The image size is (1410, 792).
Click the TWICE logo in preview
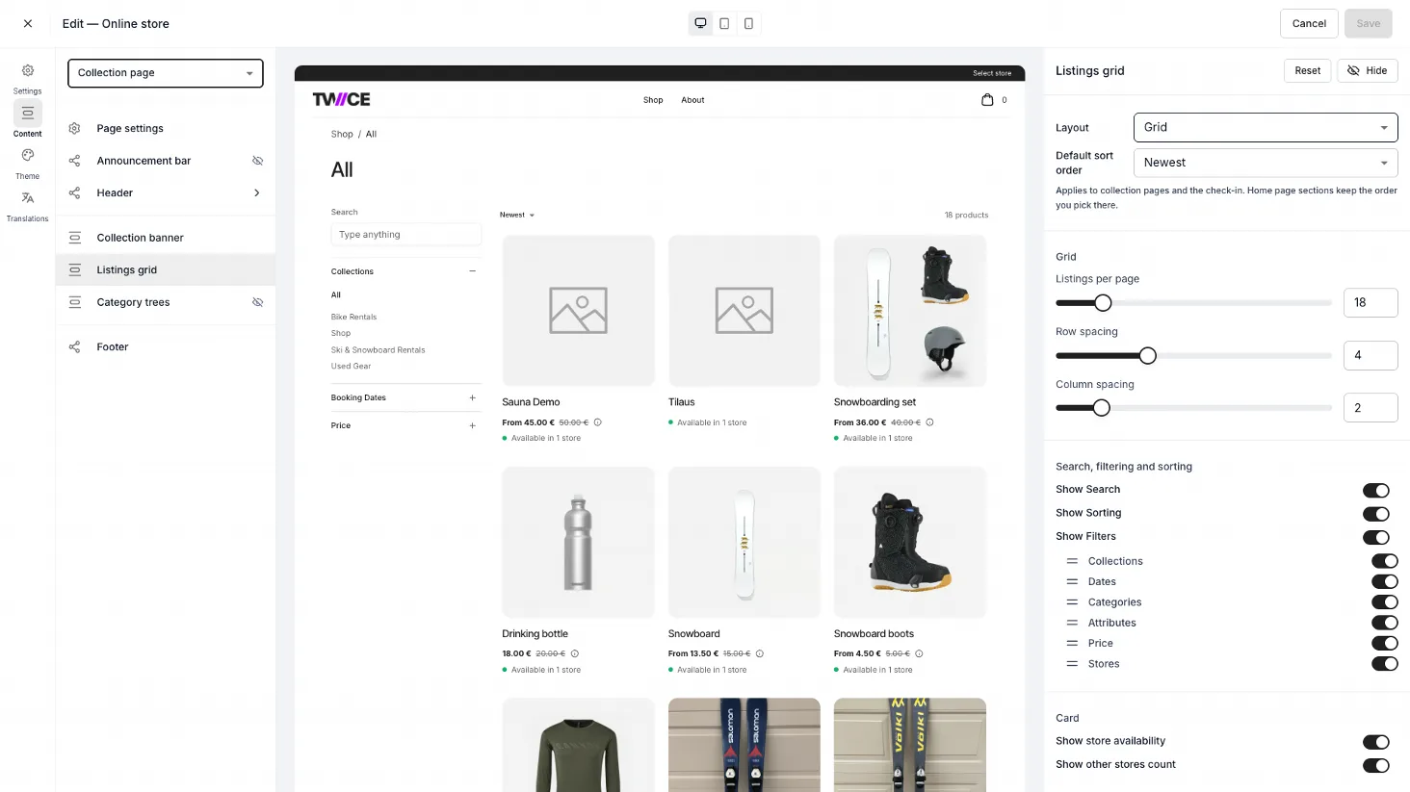click(341, 99)
